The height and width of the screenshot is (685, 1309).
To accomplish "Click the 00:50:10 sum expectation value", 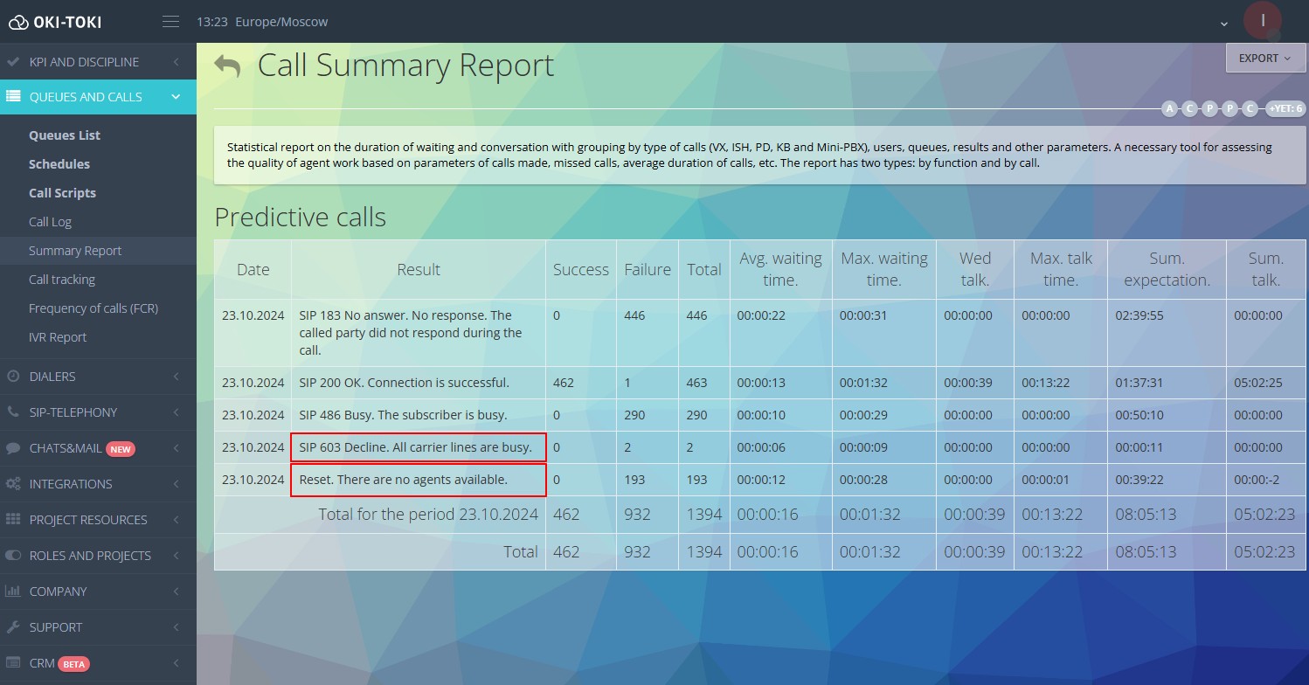I will click(x=1139, y=415).
